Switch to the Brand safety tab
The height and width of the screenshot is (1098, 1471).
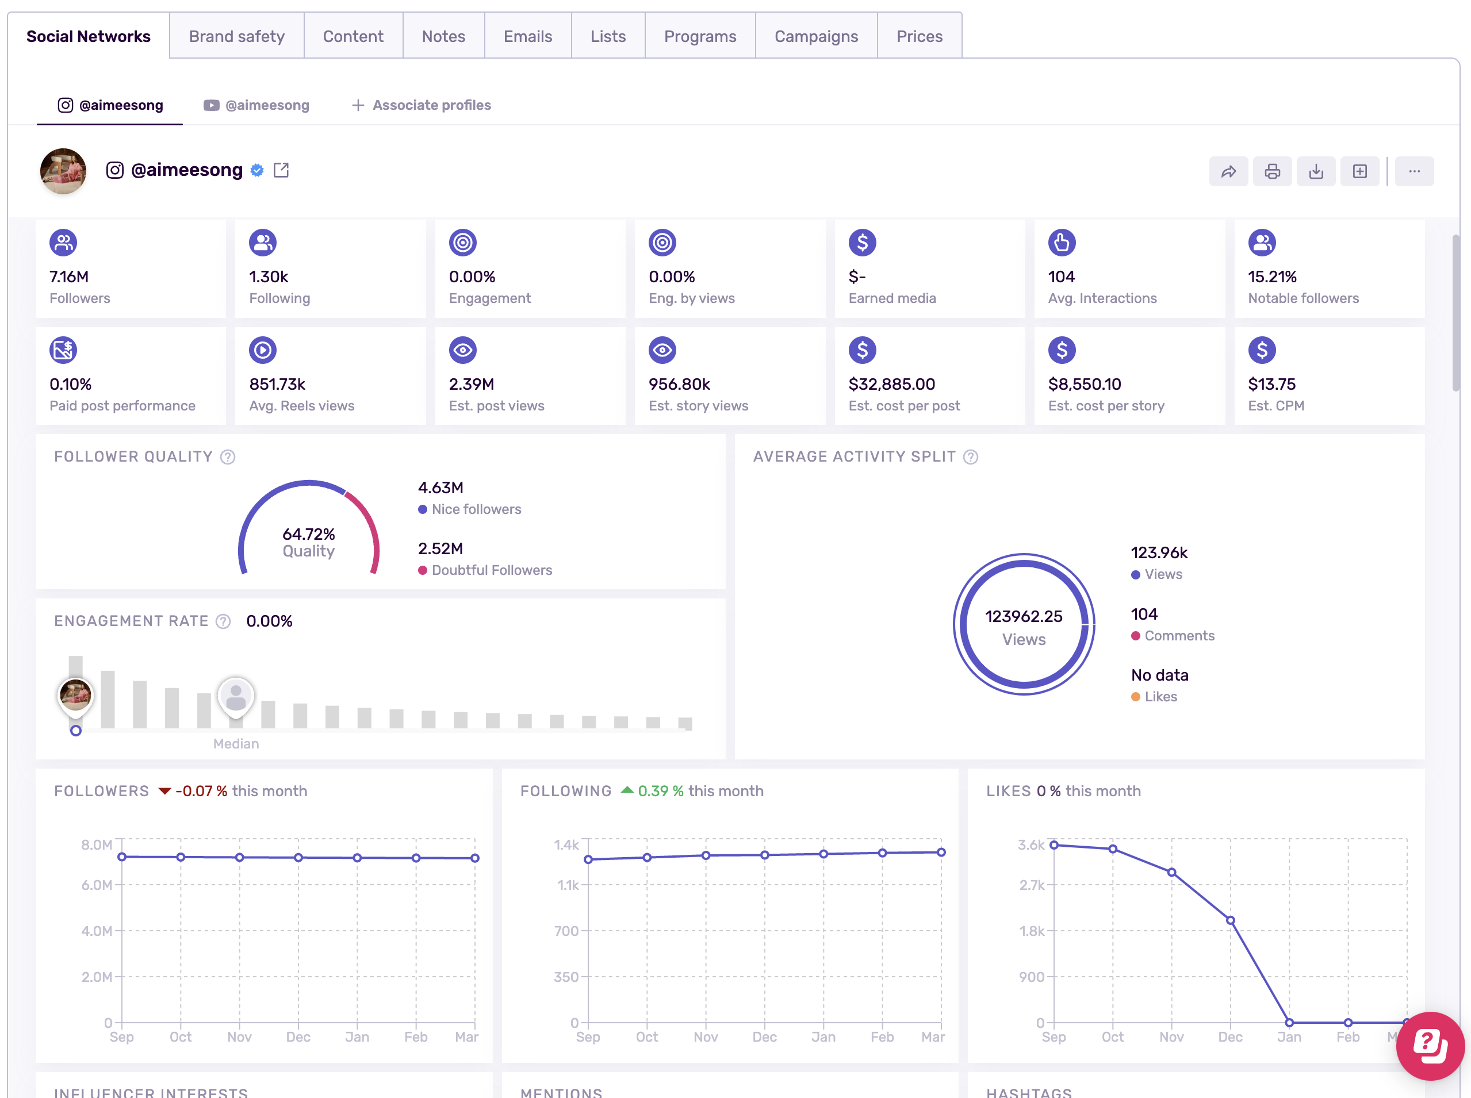(236, 36)
